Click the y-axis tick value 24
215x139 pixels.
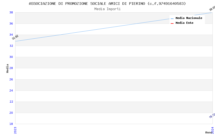point(11,90)
